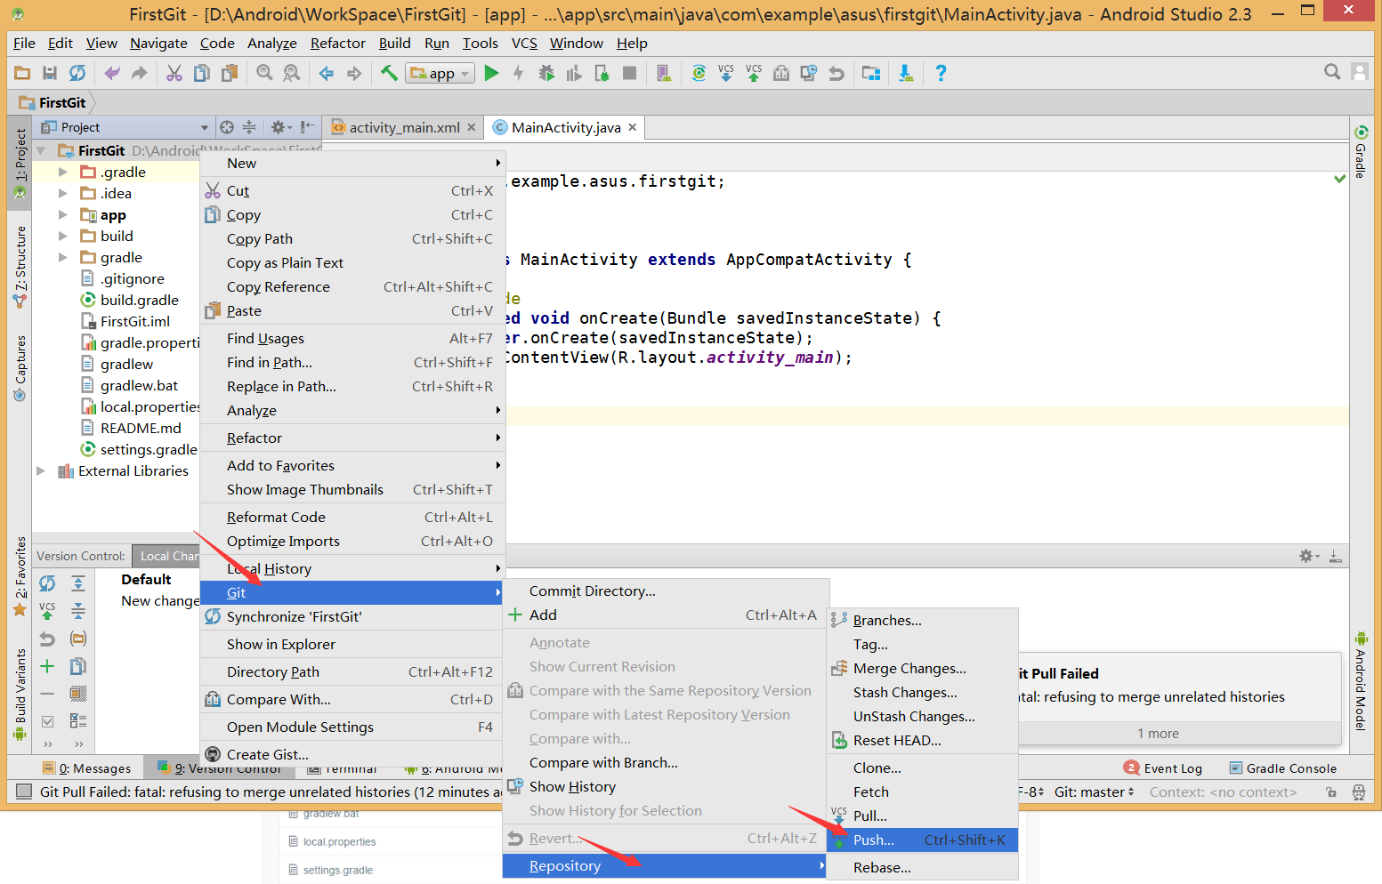Click the Synchronize icon in the main toolbar
This screenshot has height=884, width=1382.
pyautogui.click(x=77, y=73)
